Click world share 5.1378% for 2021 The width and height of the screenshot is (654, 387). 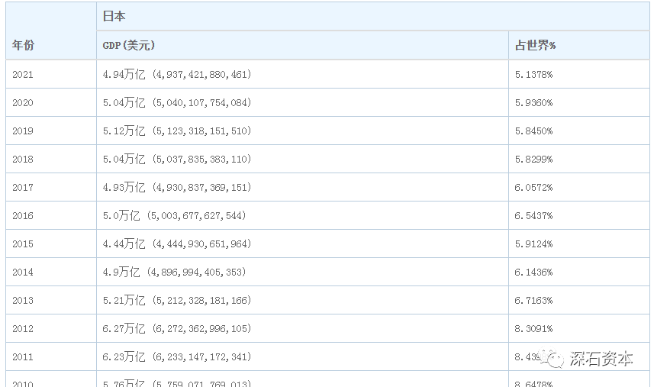(533, 75)
